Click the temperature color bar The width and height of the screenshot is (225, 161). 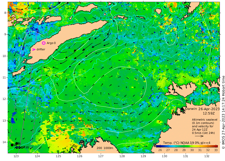(187, 146)
